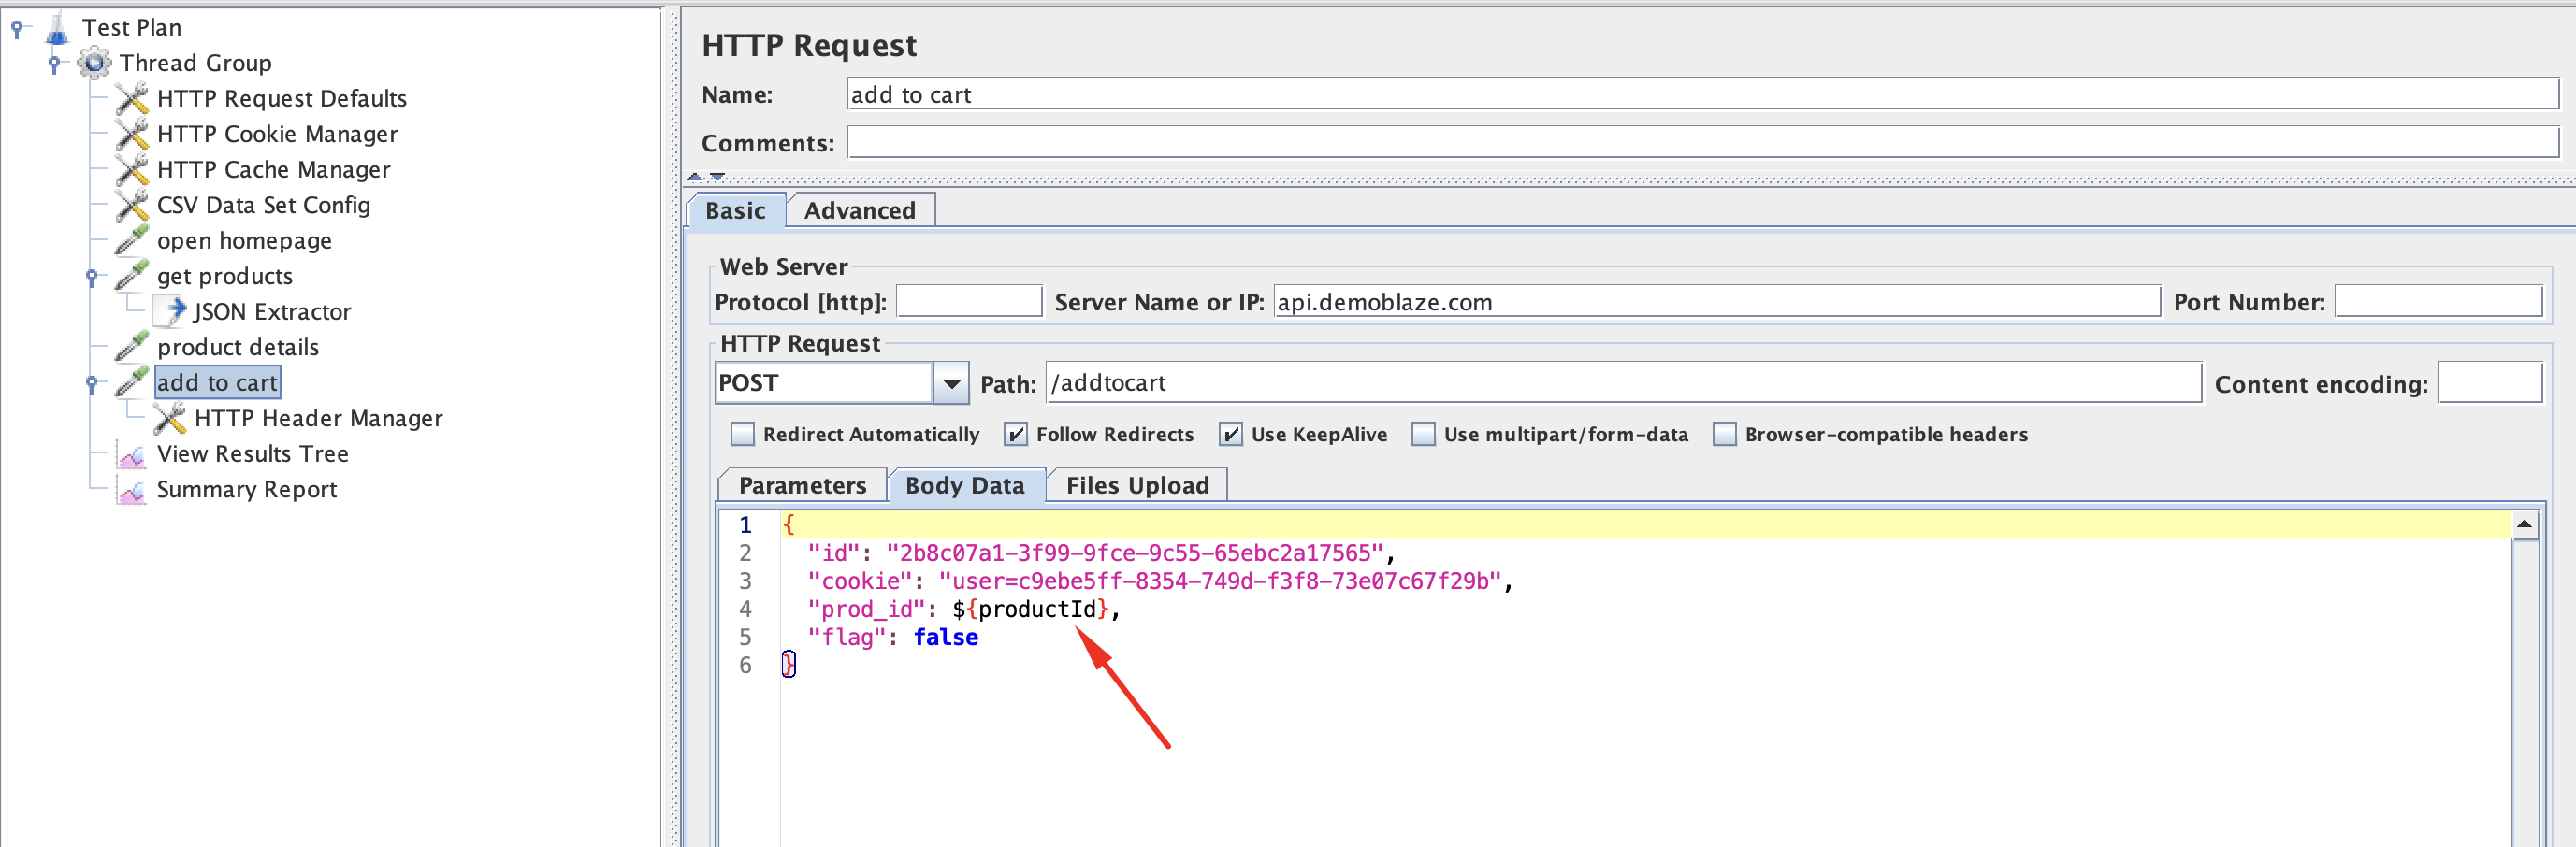Select the get products request
The width and height of the screenshot is (2576, 847).
(225, 276)
